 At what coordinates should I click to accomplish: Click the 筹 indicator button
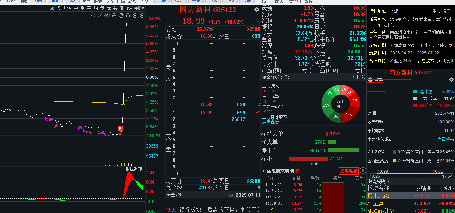click(89, 8)
